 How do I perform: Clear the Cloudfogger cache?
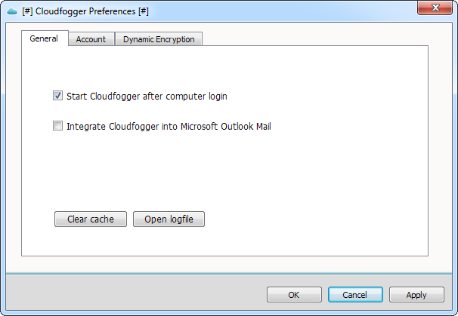tap(91, 219)
